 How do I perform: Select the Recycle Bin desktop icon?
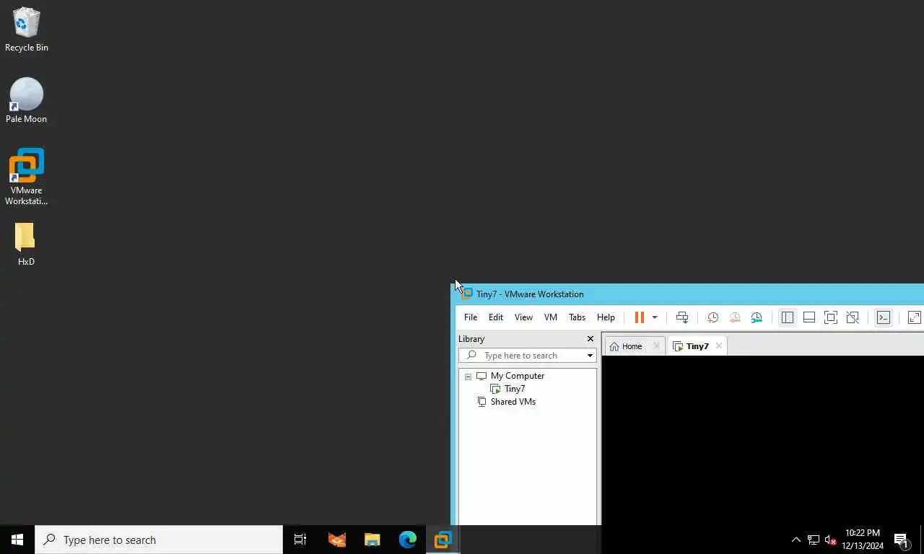click(x=27, y=30)
